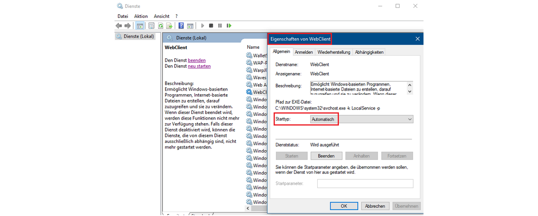Click the Restart service toolbar icon
538x216 pixels.
229,26
